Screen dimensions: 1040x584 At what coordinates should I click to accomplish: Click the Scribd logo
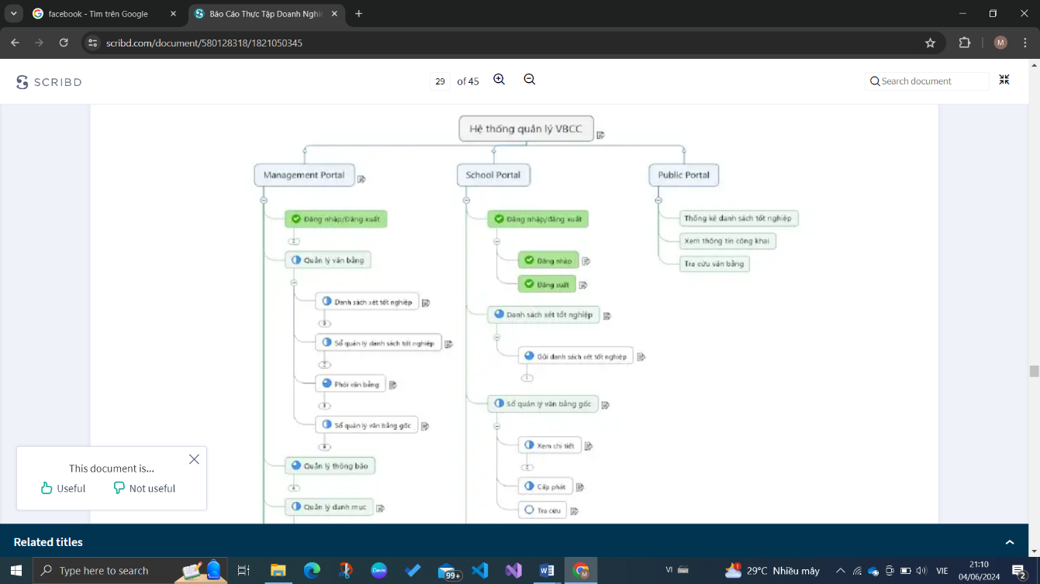point(49,82)
